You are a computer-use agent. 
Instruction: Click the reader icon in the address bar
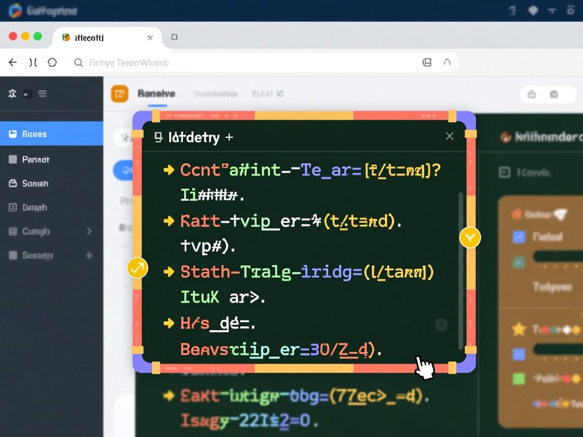[x=427, y=62]
